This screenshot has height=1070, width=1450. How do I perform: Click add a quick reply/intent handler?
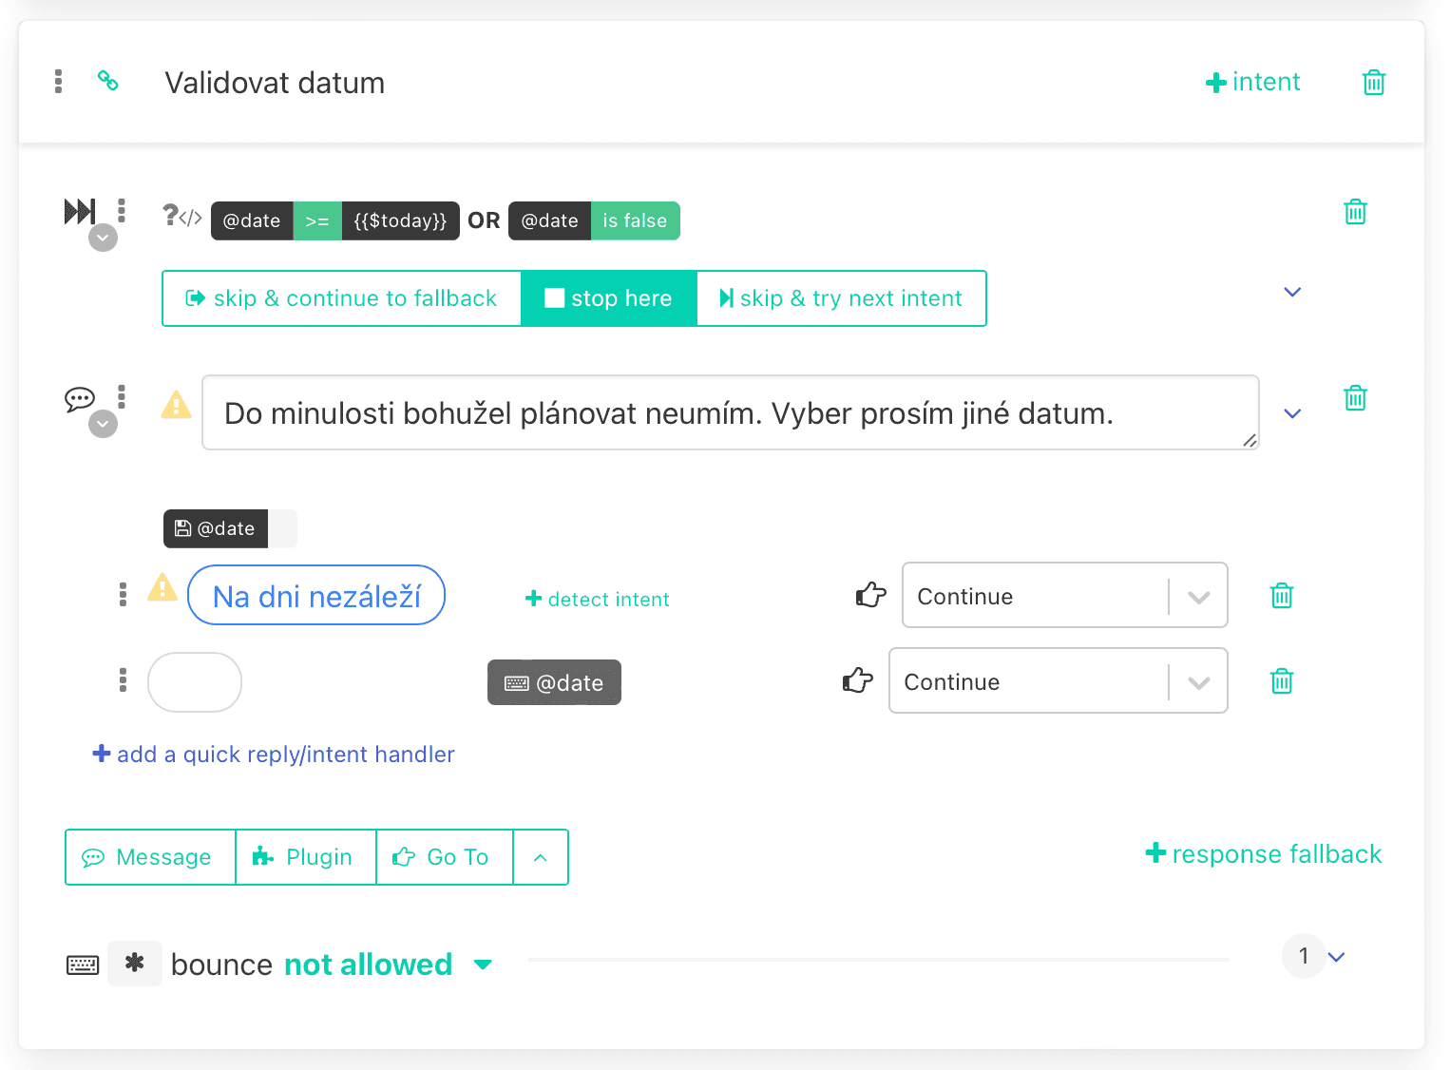point(274,754)
